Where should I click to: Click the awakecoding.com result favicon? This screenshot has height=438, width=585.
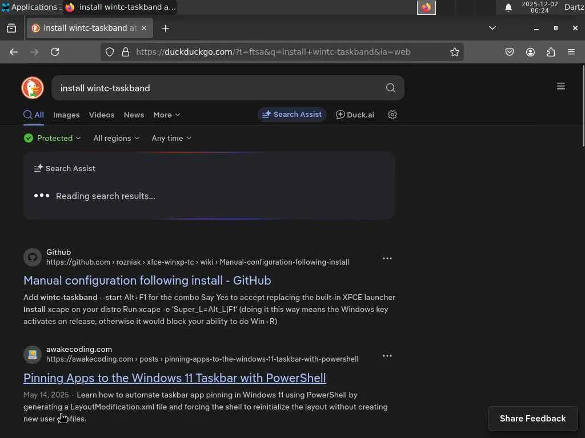pyautogui.click(x=33, y=354)
